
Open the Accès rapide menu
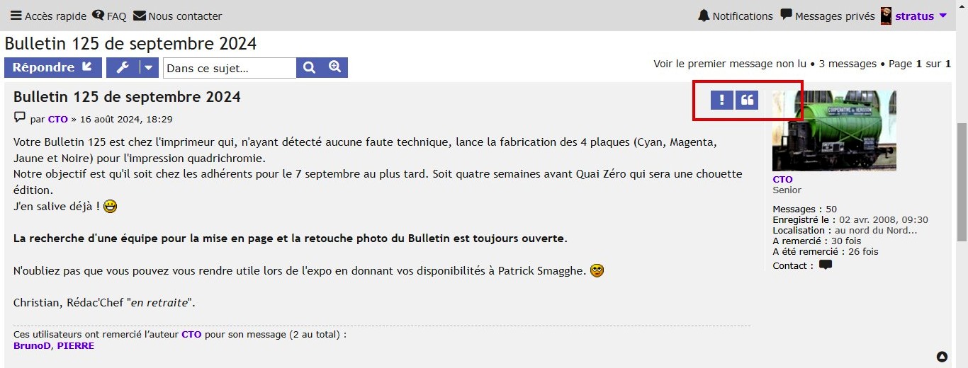click(48, 16)
